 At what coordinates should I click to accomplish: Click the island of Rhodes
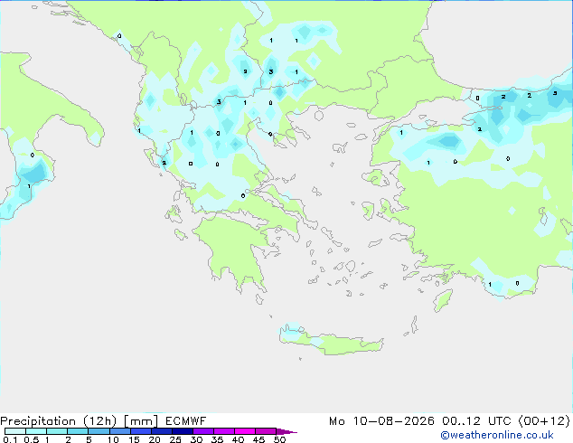(x=443, y=300)
